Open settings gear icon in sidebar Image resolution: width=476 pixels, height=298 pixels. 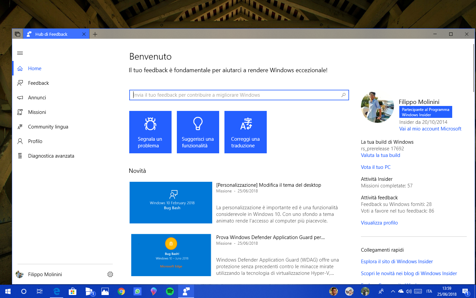point(110,274)
